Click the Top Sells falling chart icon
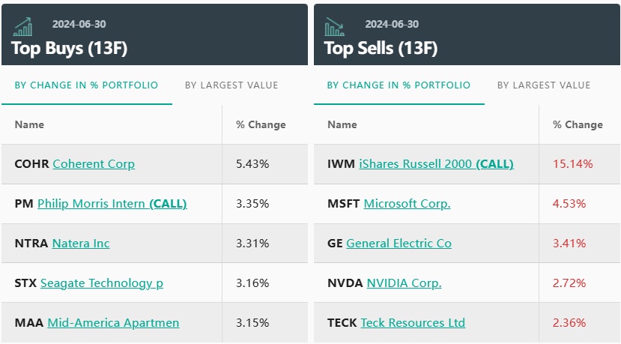This screenshot has width=621, height=344. click(335, 27)
